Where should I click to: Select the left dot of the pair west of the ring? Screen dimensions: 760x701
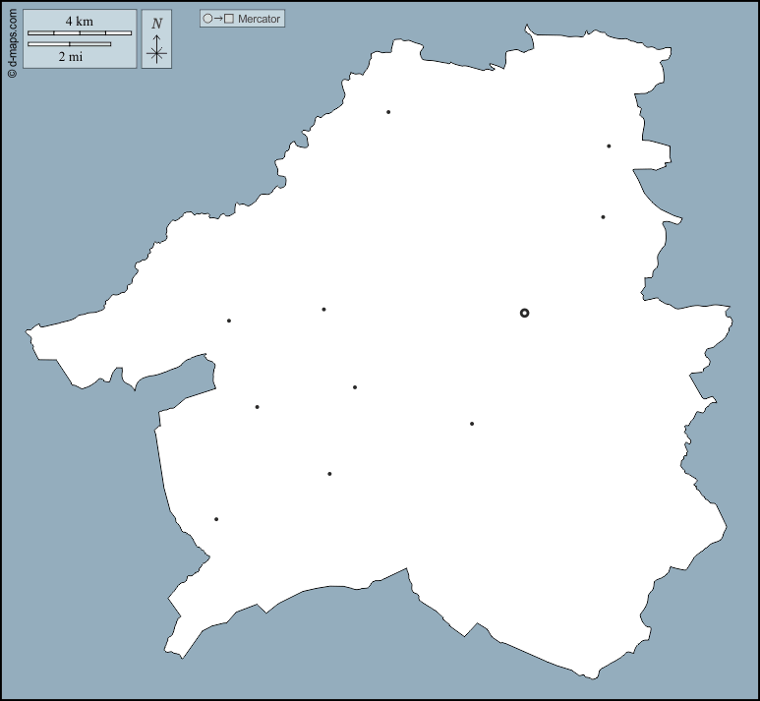229,321
